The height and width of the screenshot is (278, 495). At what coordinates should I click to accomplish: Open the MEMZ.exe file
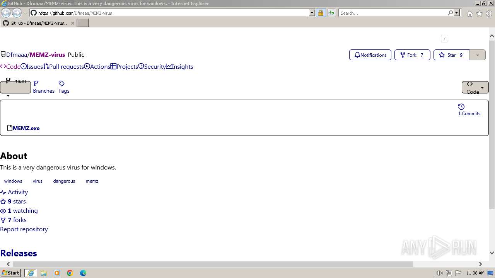pos(26,128)
